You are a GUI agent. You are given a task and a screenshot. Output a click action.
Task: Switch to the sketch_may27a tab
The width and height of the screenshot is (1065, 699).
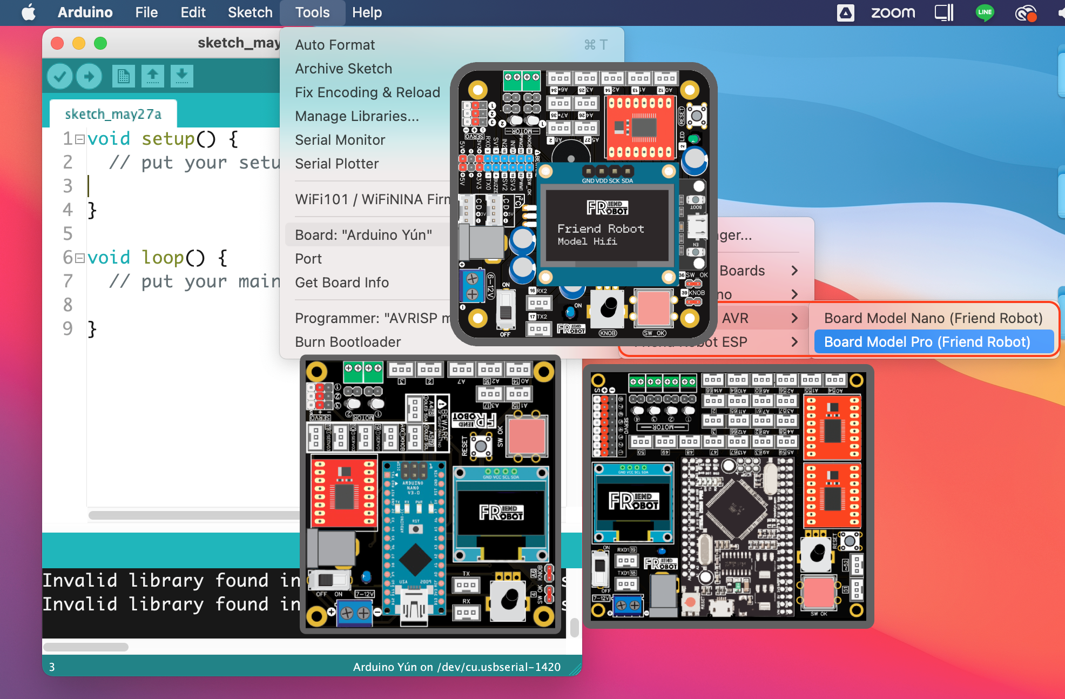[113, 114]
